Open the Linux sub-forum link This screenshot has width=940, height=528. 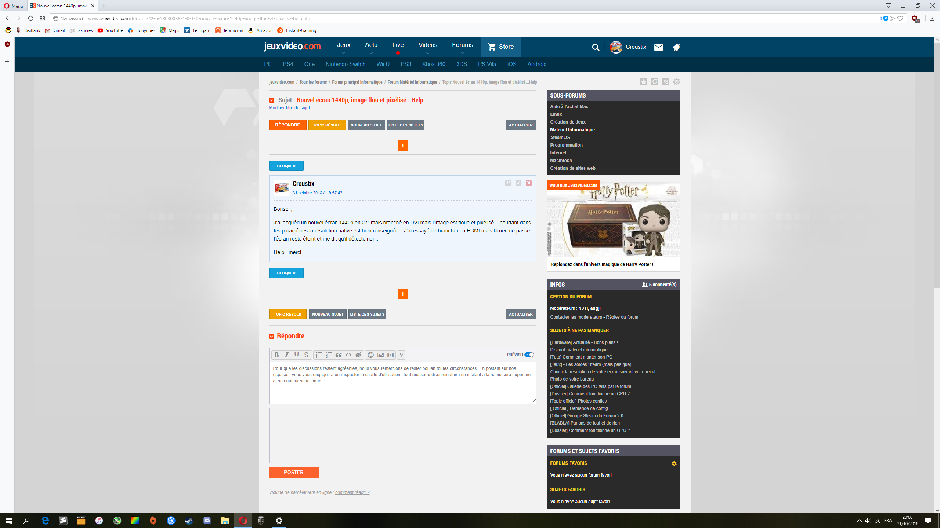[x=556, y=114]
